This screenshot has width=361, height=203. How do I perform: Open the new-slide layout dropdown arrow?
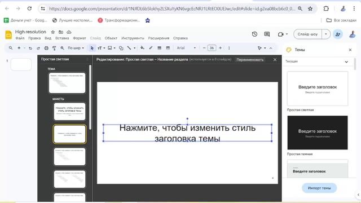pyautogui.click(x=24, y=48)
